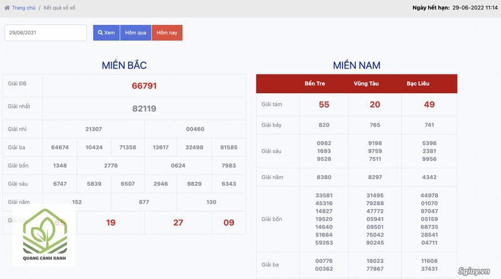Click Miền Bắc number 6507

pos(128,183)
